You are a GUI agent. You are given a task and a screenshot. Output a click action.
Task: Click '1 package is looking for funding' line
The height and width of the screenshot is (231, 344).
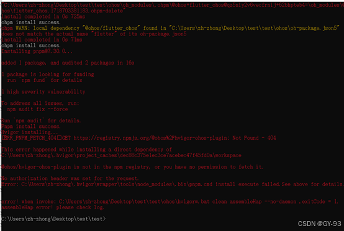[x=48, y=75]
